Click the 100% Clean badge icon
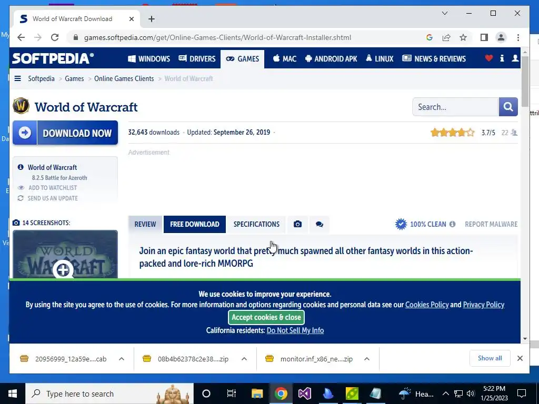This screenshot has width=539, height=404. click(x=401, y=224)
